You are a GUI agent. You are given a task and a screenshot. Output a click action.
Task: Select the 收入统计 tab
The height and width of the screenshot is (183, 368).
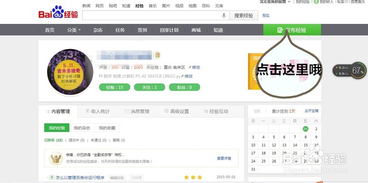(98, 111)
